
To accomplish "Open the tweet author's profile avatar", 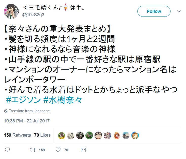I will pyautogui.click(x=11, y=11).
